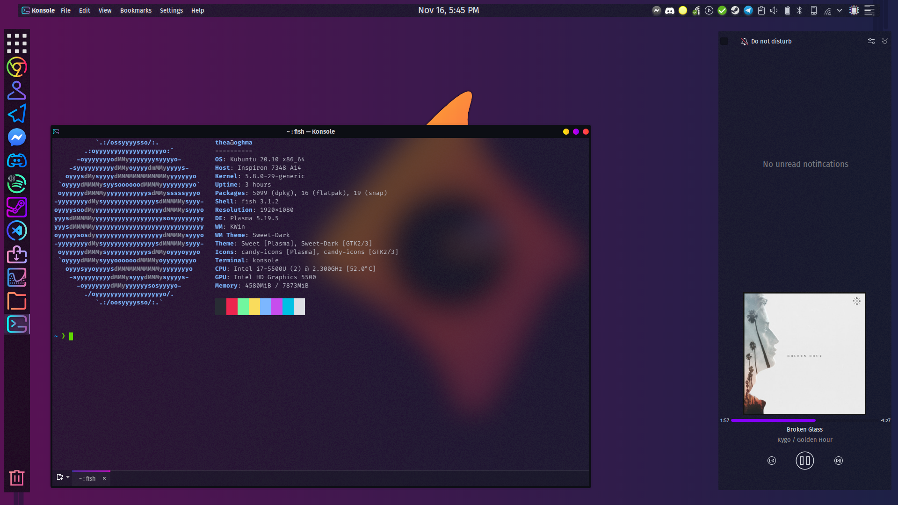This screenshot has height=505, width=898.
Task: Open the user contacts icon in the dock
Action: (17, 90)
